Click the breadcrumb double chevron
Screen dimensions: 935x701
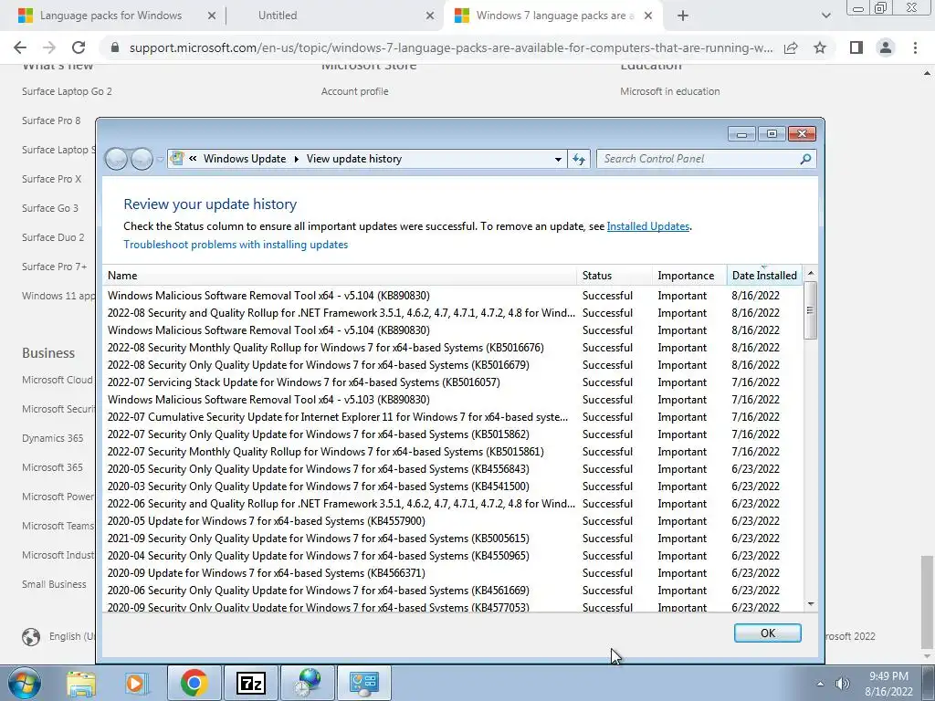click(x=193, y=159)
